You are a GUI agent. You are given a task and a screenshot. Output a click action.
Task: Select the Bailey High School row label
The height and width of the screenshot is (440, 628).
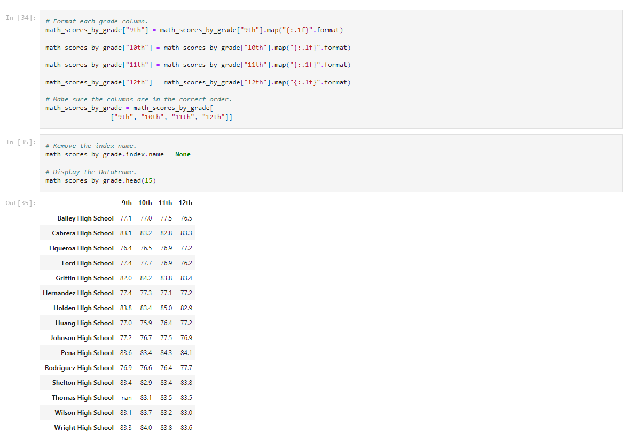tap(85, 218)
